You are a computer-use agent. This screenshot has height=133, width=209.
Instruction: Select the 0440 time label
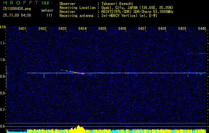[x=202, y=29]
